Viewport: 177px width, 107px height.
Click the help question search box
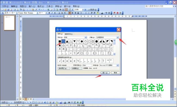point(159,6)
